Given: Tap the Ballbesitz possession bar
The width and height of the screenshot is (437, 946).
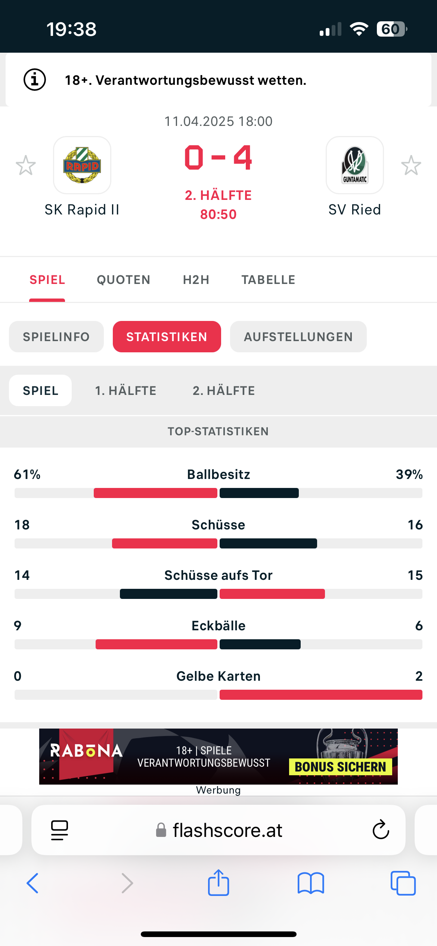Looking at the screenshot, I should pyautogui.click(x=218, y=493).
